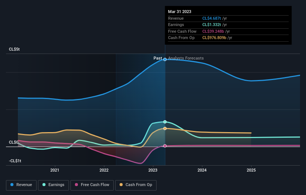The width and height of the screenshot is (306, 195).
Task: Click the Revenue row label in tooltip
Action: (176, 18)
